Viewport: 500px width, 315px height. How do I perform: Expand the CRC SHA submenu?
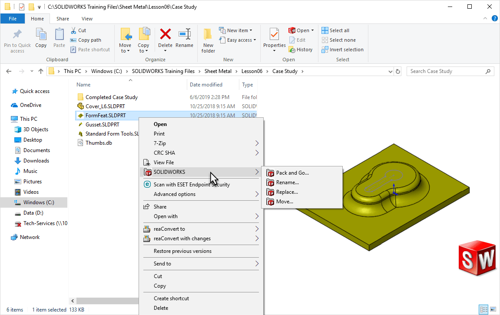click(201, 153)
